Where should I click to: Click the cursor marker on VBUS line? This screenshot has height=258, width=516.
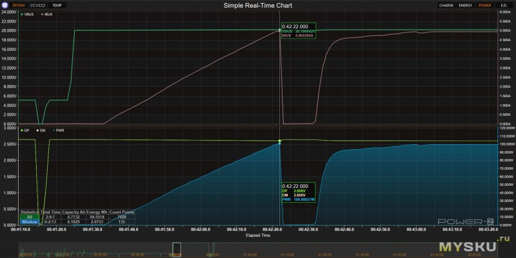click(280, 30)
